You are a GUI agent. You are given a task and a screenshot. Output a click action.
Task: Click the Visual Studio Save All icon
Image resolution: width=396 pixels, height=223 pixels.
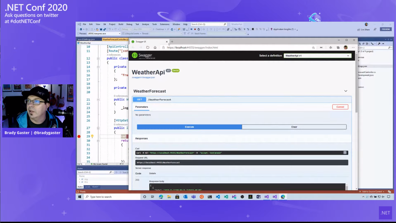104,29
